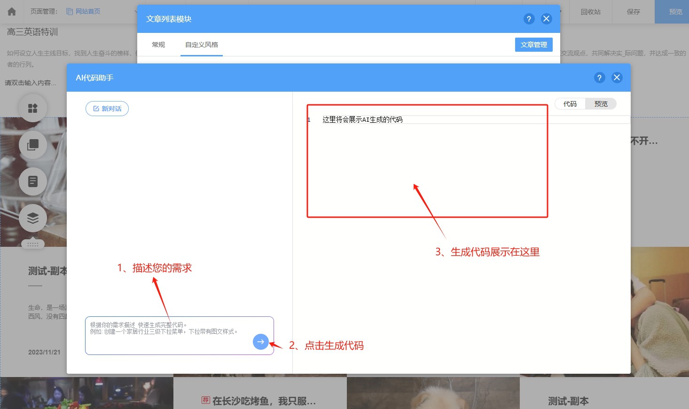Close the 文章列表模块 dialog
The image size is (689, 409).
tap(546, 19)
